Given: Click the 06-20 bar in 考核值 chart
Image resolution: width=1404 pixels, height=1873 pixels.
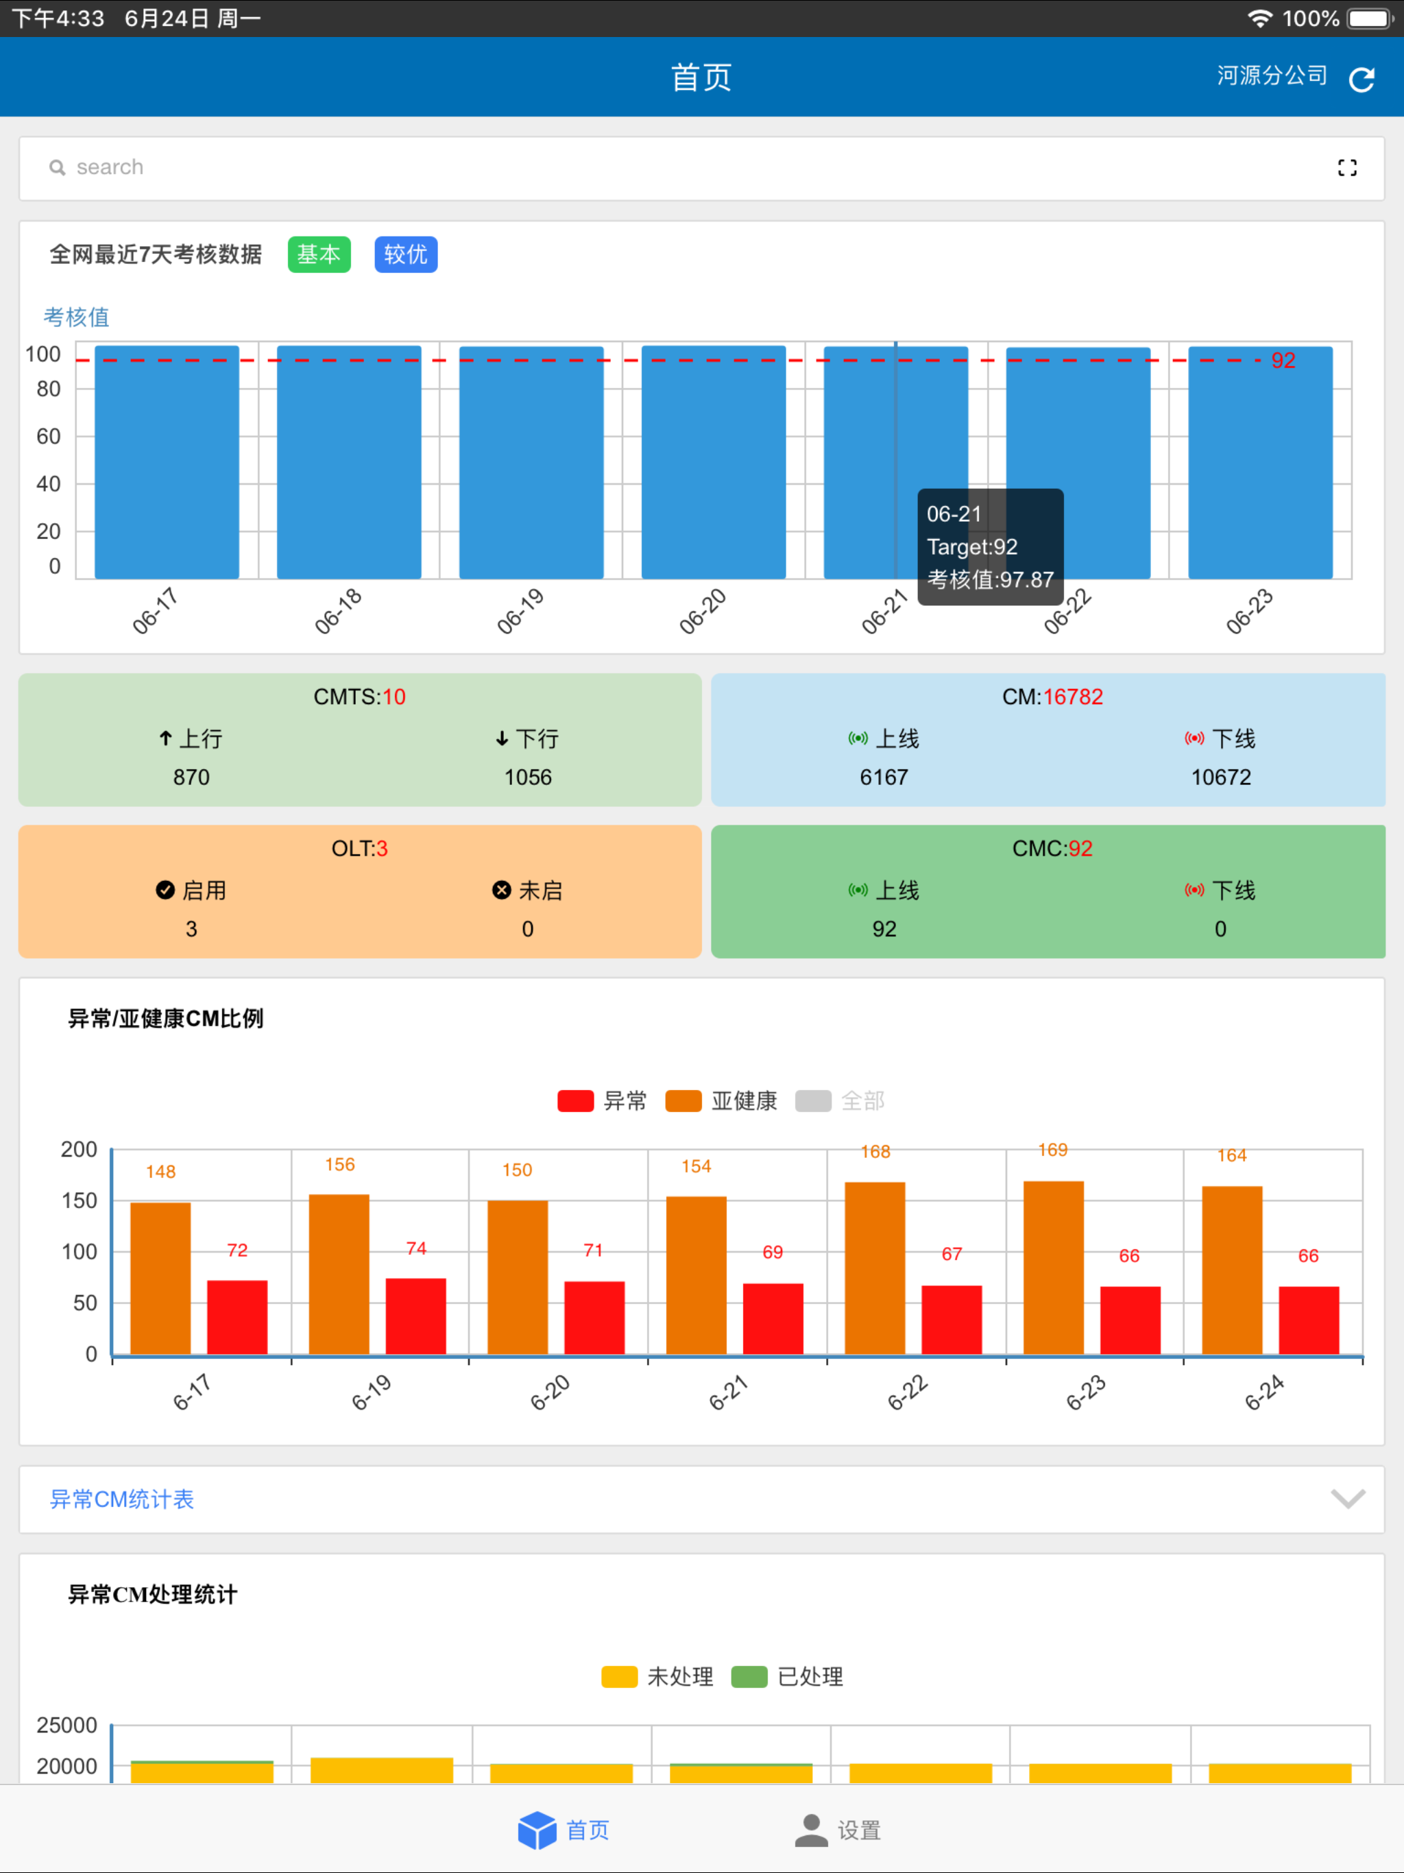Looking at the screenshot, I should [x=714, y=462].
